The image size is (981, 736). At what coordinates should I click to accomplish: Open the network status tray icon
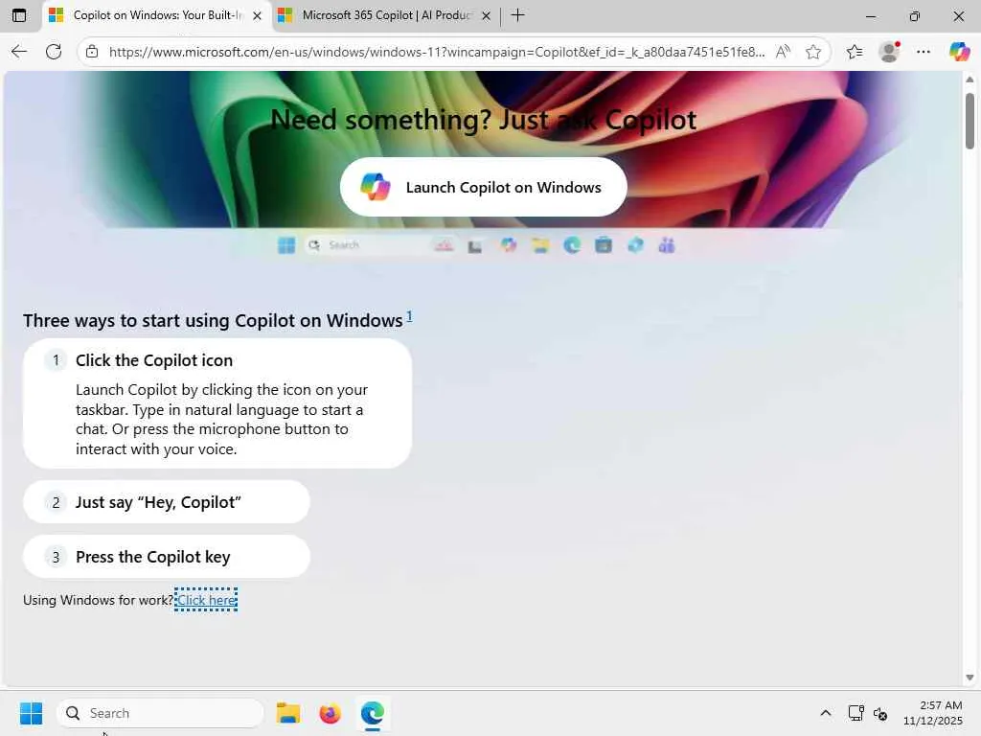click(856, 713)
